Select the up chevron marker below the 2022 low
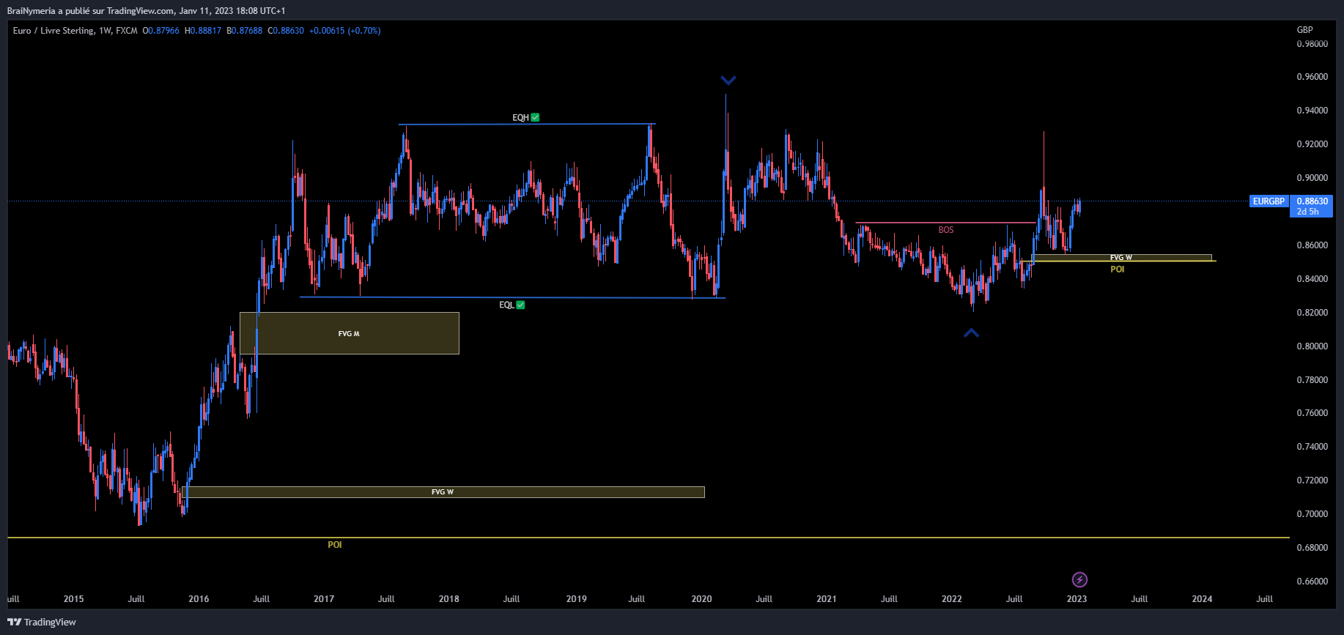1344x635 pixels. click(x=971, y=333)
